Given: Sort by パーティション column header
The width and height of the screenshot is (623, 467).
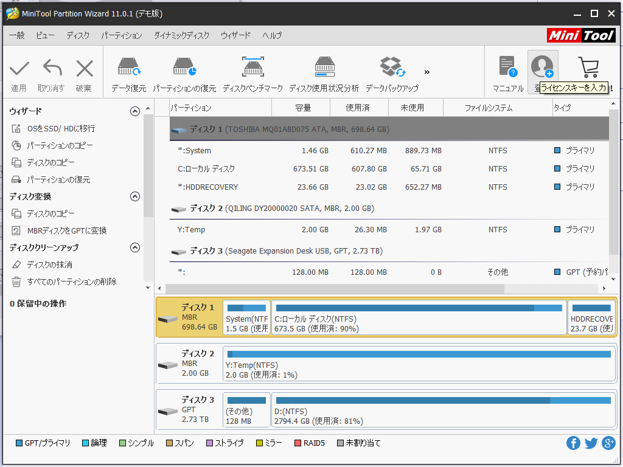Looking at the screenshot, I should coord(220,108).
